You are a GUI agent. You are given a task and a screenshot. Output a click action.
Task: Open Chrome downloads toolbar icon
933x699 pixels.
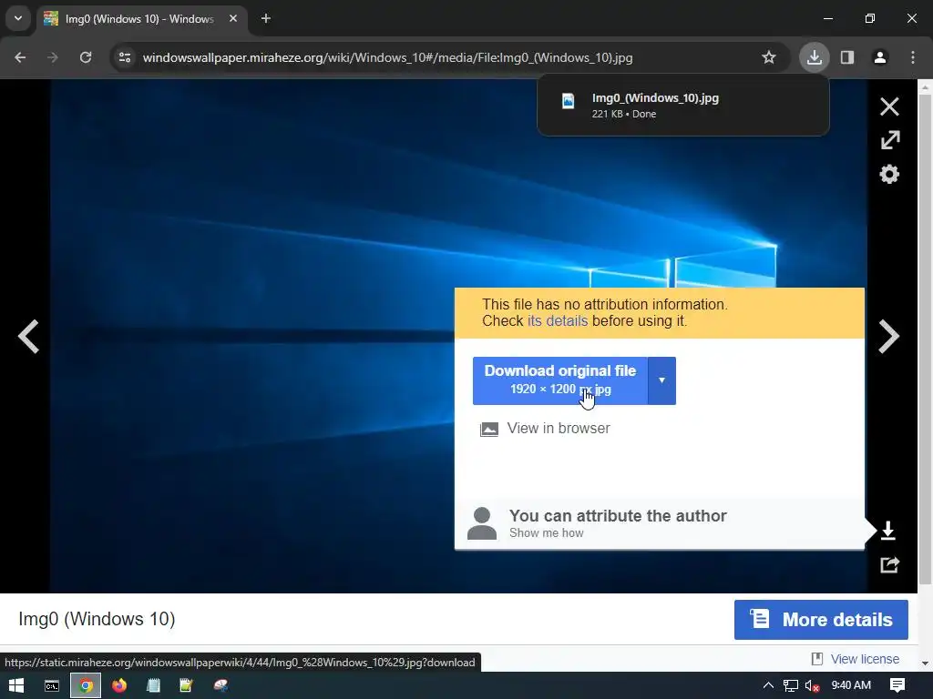[x=814, y=57]
